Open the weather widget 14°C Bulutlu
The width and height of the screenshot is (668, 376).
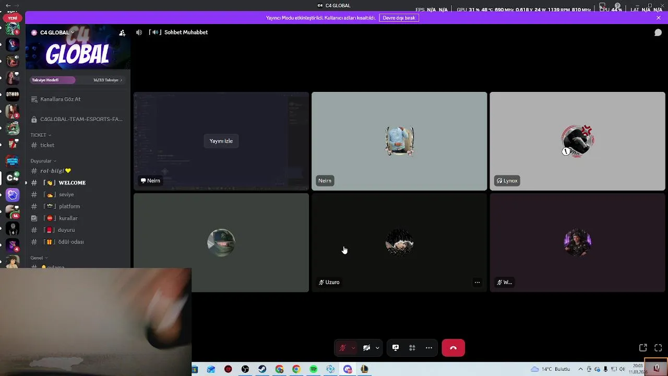click(550, 369)
